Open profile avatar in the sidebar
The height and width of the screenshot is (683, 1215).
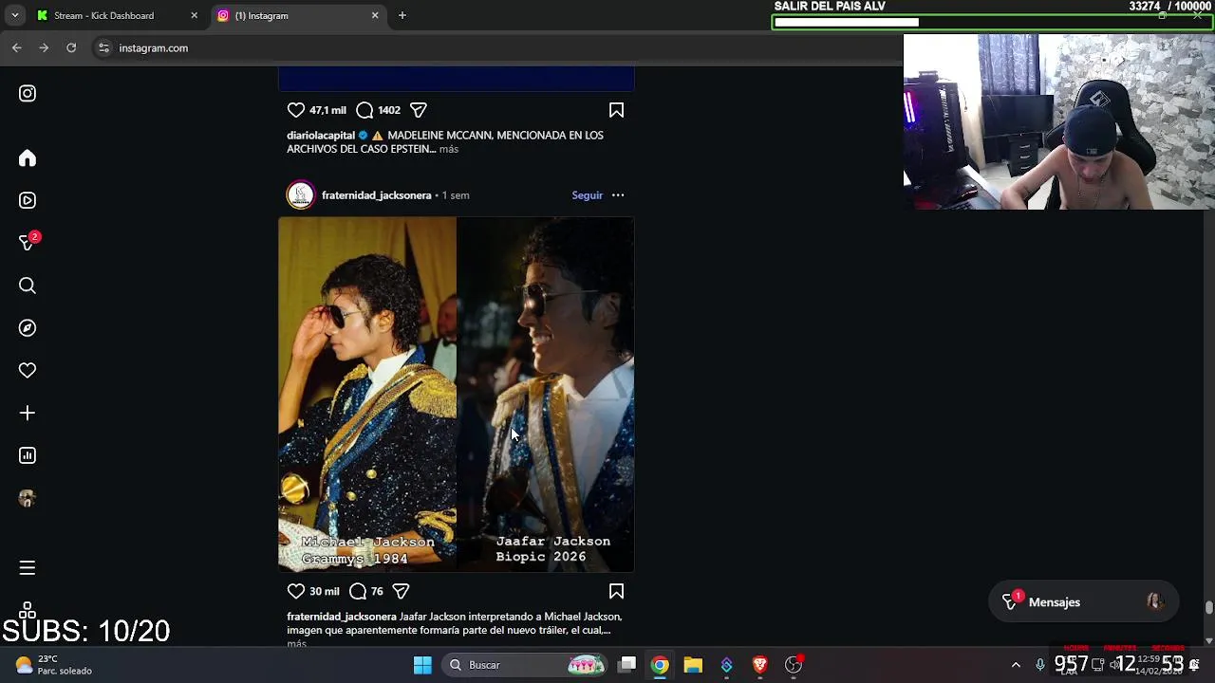tap(28, 498)
